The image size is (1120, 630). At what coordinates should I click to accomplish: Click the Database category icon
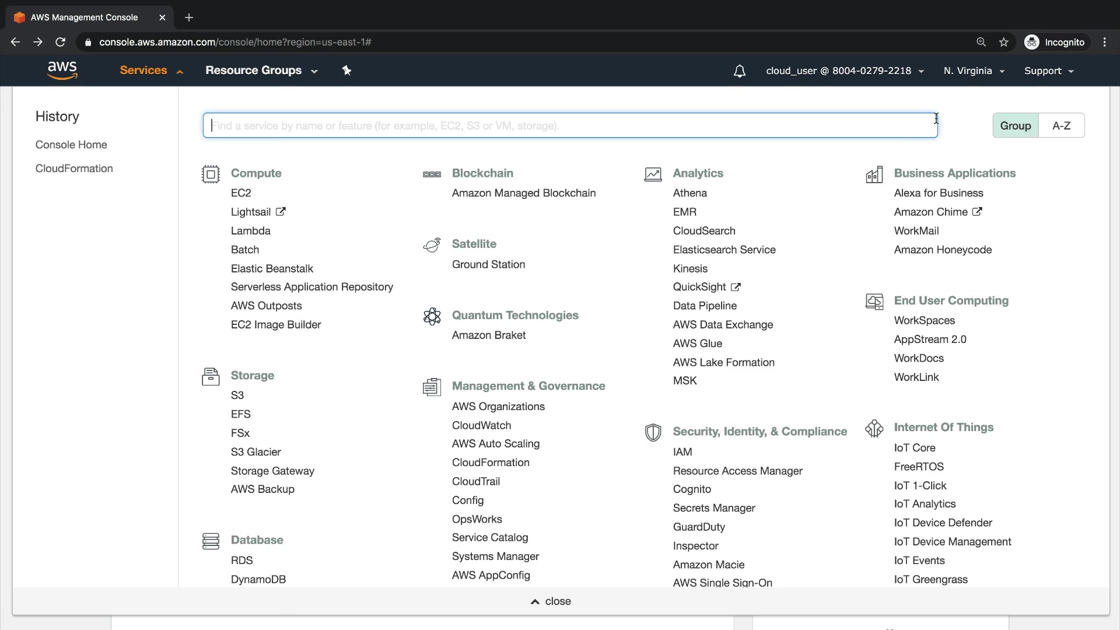211,541
